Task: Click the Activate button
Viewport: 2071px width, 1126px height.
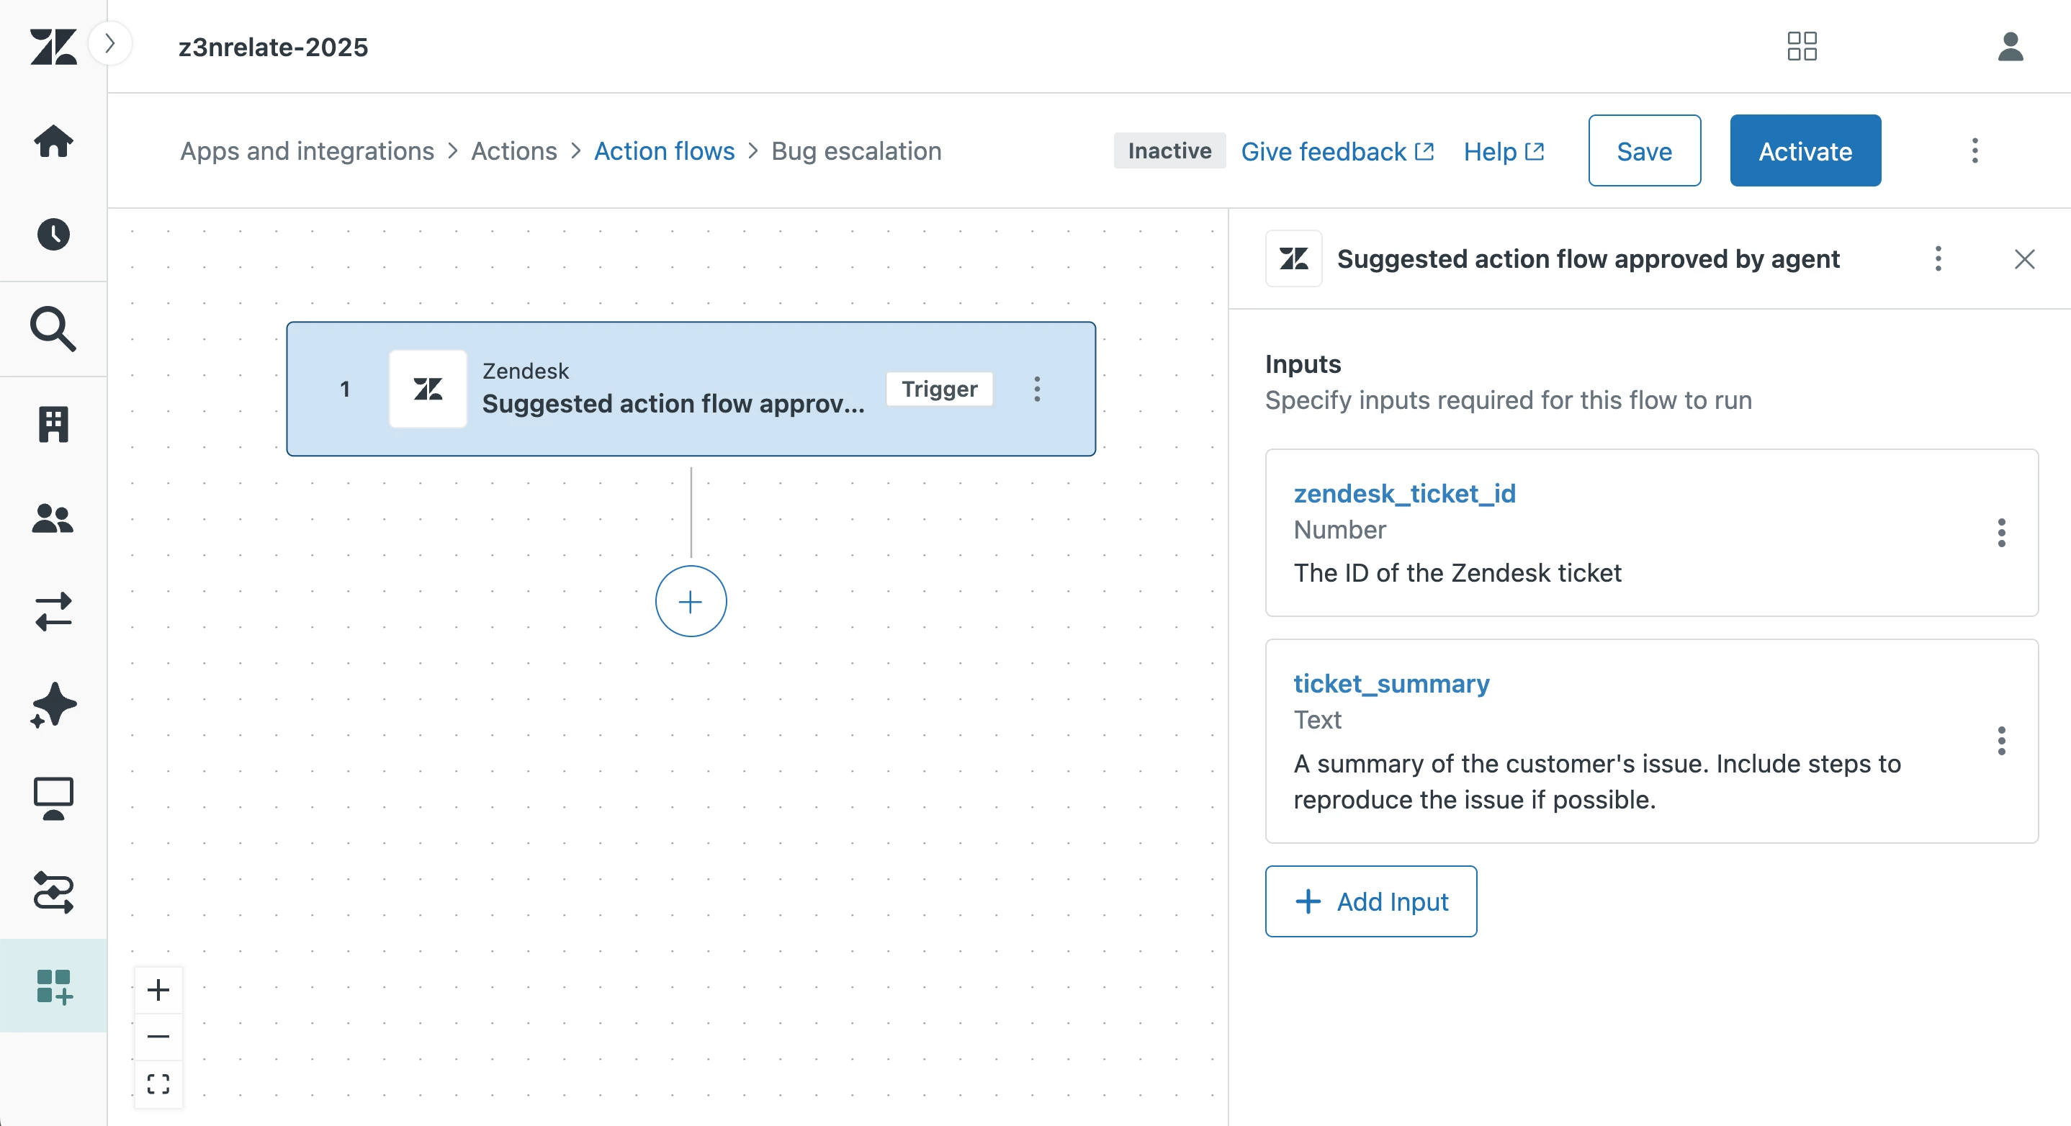Action: pyautogui.click(x=1805, y=151)
